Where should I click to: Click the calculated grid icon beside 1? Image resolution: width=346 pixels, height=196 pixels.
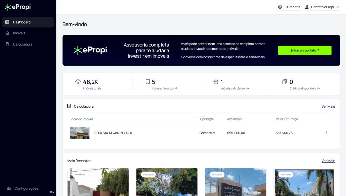click(216, 82)
